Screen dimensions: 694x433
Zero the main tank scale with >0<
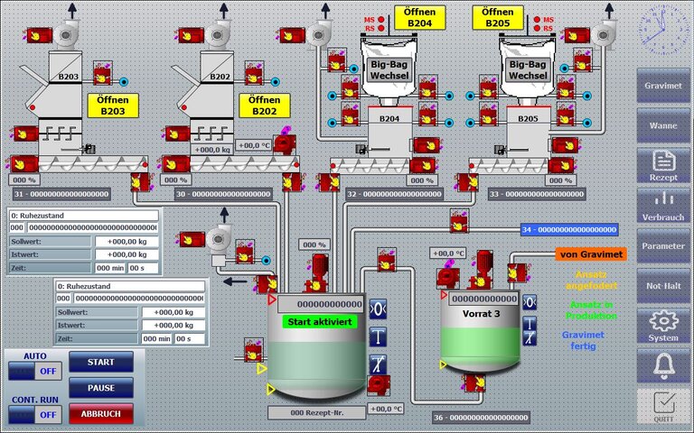point(378,309)
